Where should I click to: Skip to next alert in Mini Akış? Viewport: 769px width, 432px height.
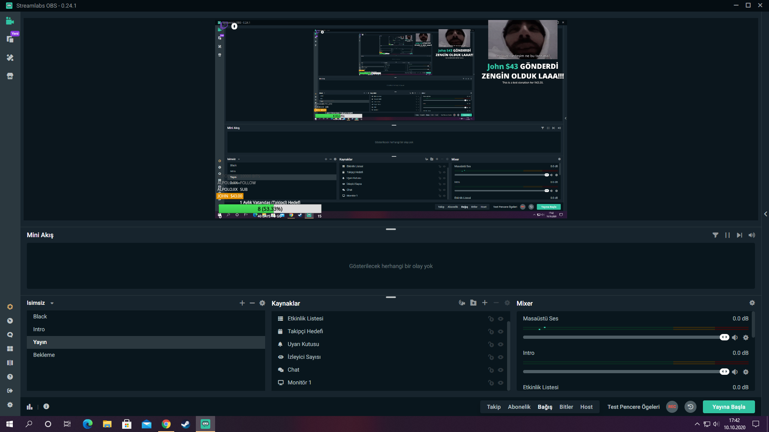[x=739, y=235]
